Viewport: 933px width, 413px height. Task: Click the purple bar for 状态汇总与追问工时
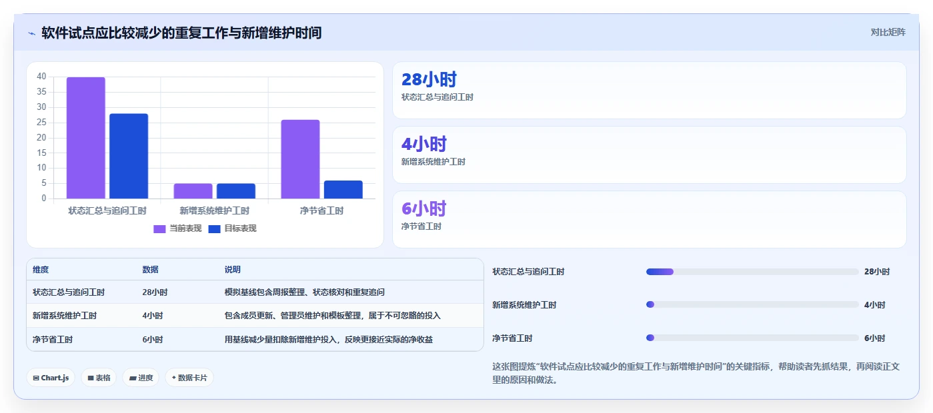tap(86, 138)
